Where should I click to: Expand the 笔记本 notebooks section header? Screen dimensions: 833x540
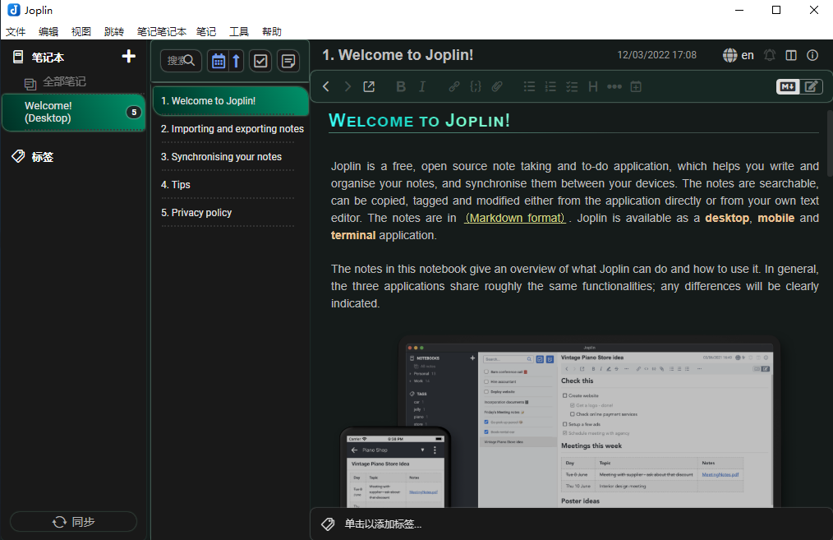[x=48, y=58]
